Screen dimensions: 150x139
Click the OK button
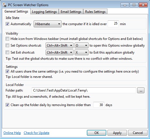tap(97, 133)
